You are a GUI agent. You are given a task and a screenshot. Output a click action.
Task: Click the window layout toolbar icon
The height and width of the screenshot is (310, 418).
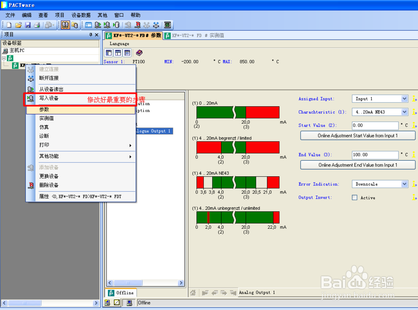click(x=89, y=25)
